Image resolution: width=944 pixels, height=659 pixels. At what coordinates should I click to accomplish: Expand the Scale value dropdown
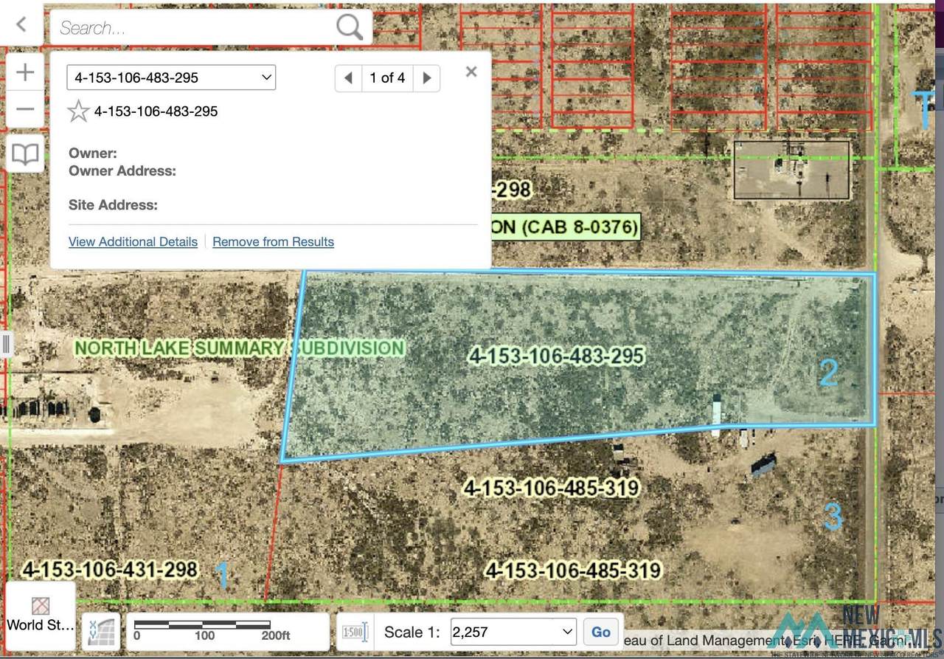point(566,632)
